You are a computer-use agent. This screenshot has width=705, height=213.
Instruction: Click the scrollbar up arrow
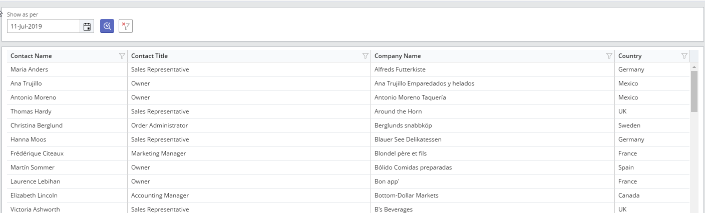tap(694, 66)
